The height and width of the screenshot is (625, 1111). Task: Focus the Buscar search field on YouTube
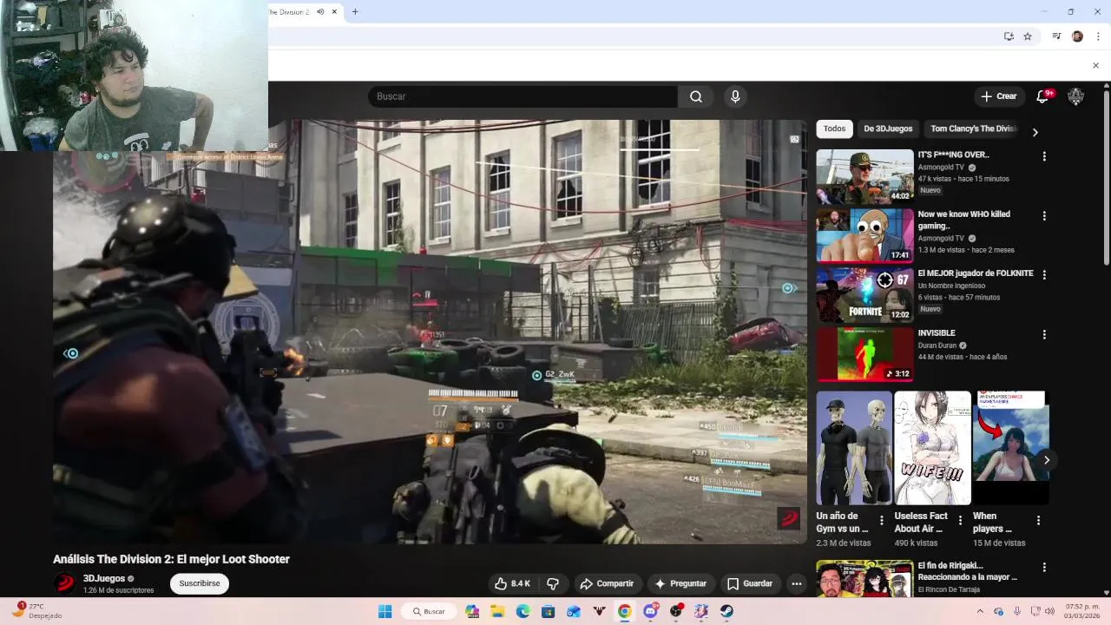coord(523,96)
